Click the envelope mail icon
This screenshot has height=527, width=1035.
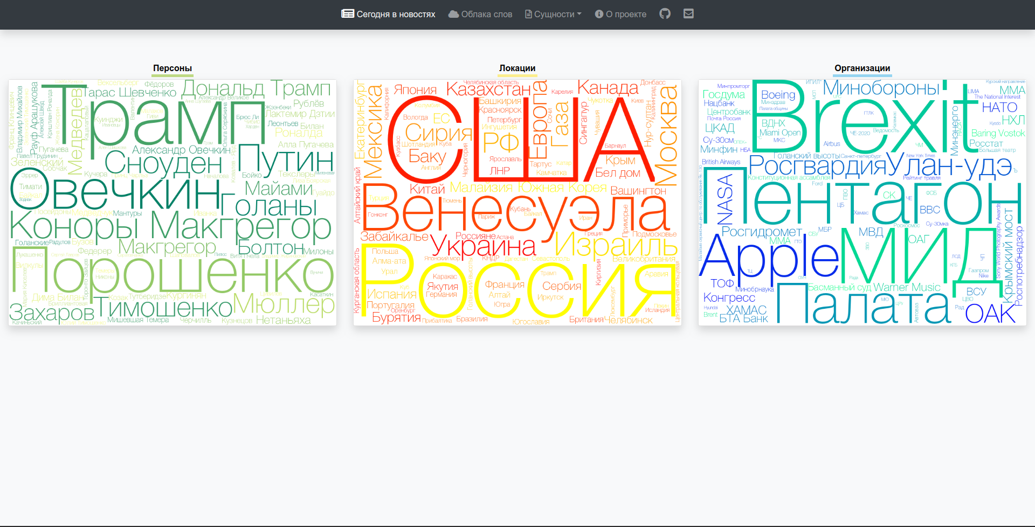click(x=688, y=13)
